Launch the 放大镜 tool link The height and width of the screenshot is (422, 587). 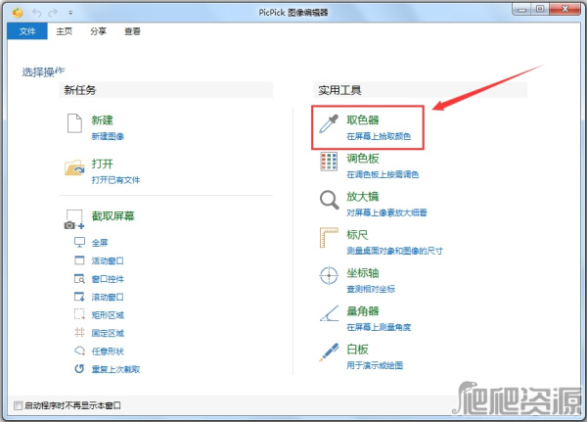coord(362,197)
